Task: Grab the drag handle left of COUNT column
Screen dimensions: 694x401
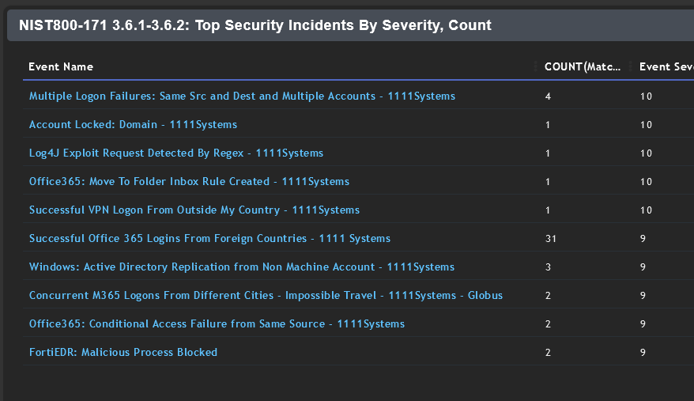Action: click(535, 67)
